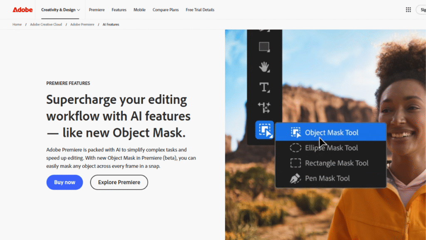Open the Adobe Creative Cloud breadcrumb link

[46, 24]
